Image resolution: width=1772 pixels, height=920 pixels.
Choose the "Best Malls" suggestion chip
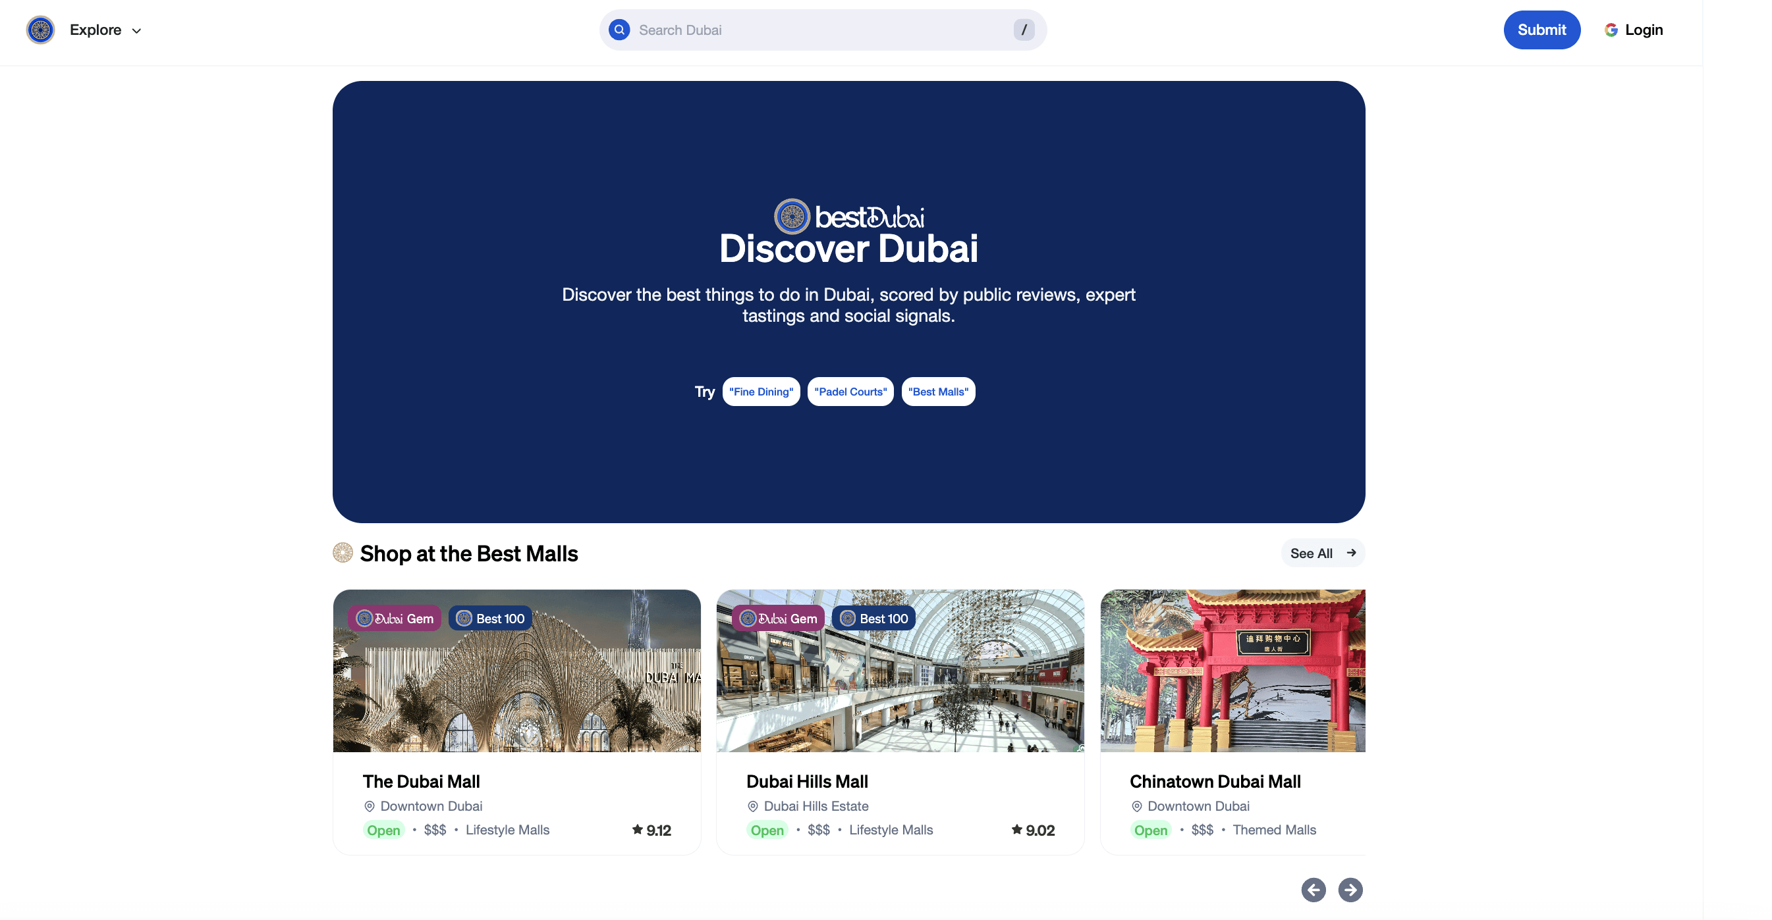(937, 392)
